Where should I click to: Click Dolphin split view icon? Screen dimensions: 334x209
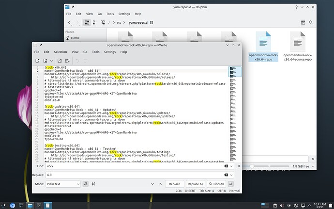(303, 22)
